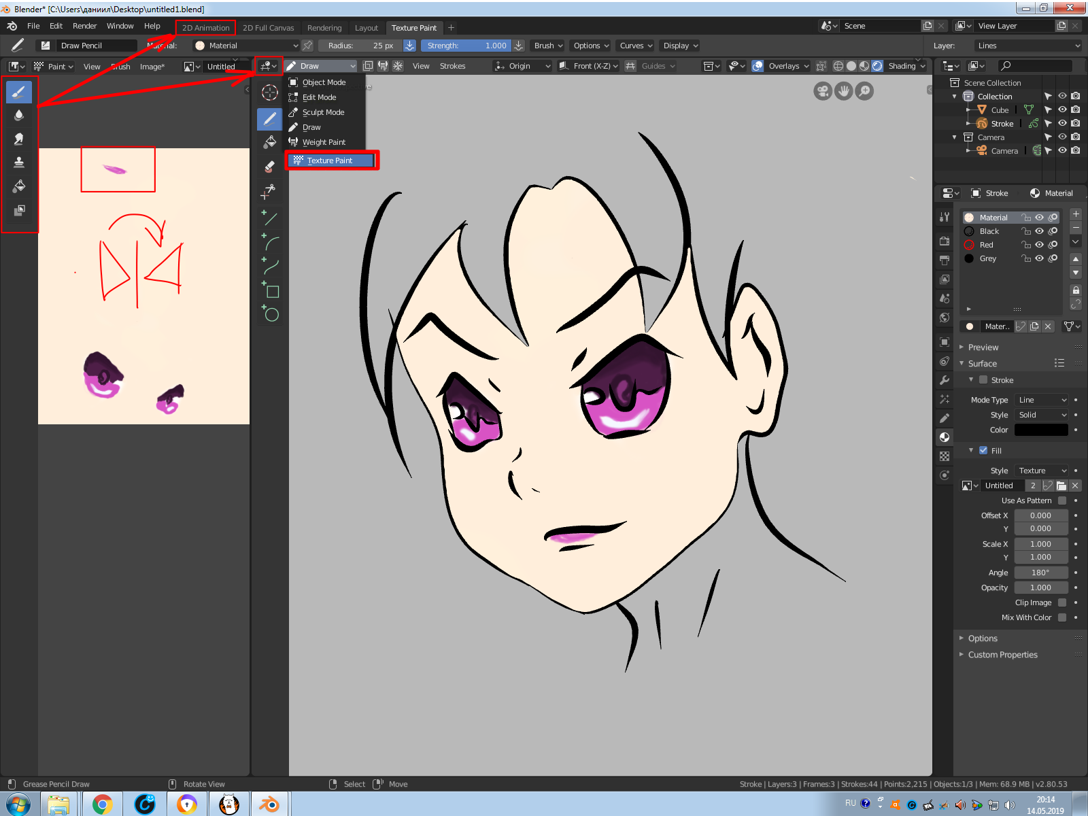This screenshot has width=1088, height=816.
Task: Add a new material slot
Action: (1076, 214)
